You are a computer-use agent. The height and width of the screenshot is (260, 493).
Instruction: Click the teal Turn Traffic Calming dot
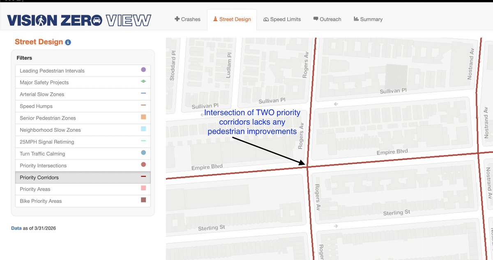(143, 153)
